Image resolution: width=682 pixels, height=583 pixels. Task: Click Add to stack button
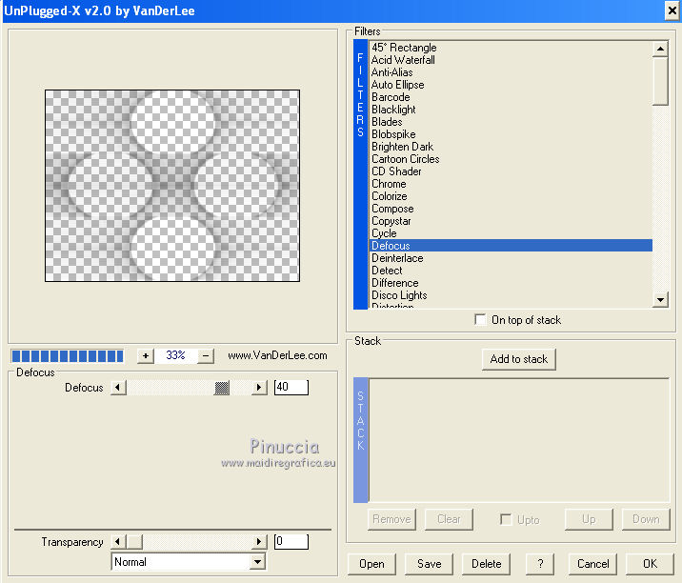518,359
